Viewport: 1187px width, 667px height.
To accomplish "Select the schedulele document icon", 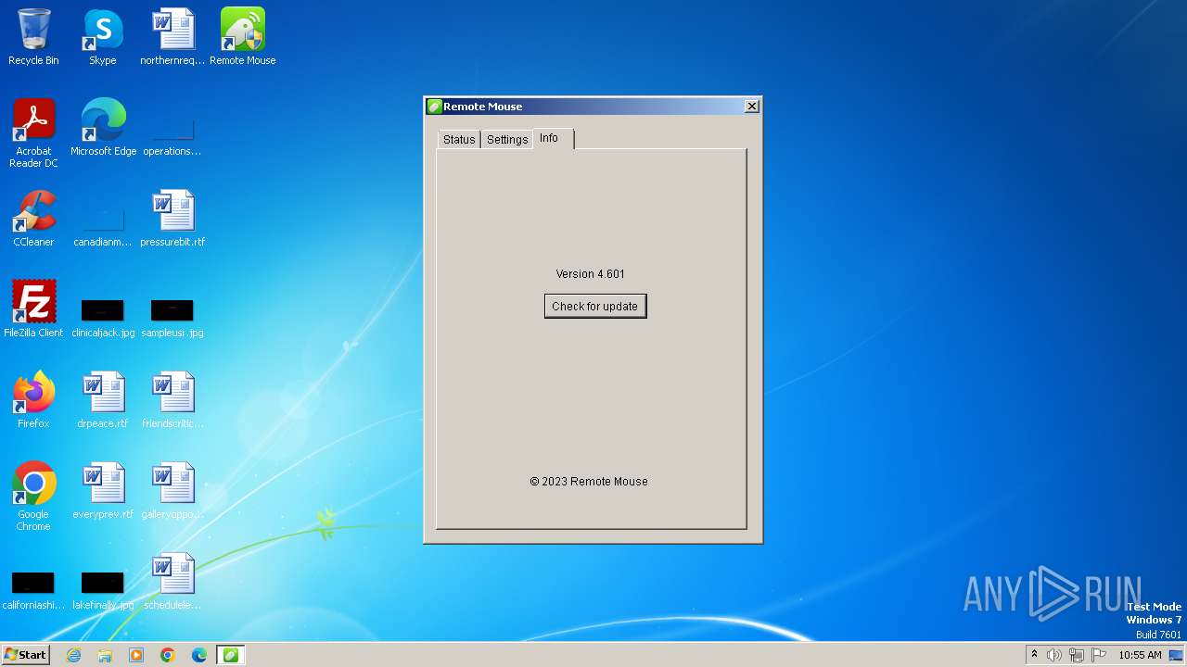I will (x=172, y=582).
